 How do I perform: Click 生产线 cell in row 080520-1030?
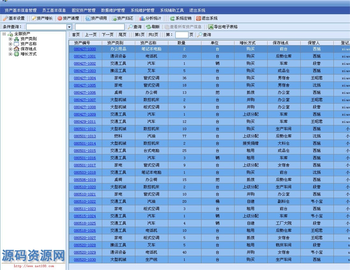(x=151, y=260)
